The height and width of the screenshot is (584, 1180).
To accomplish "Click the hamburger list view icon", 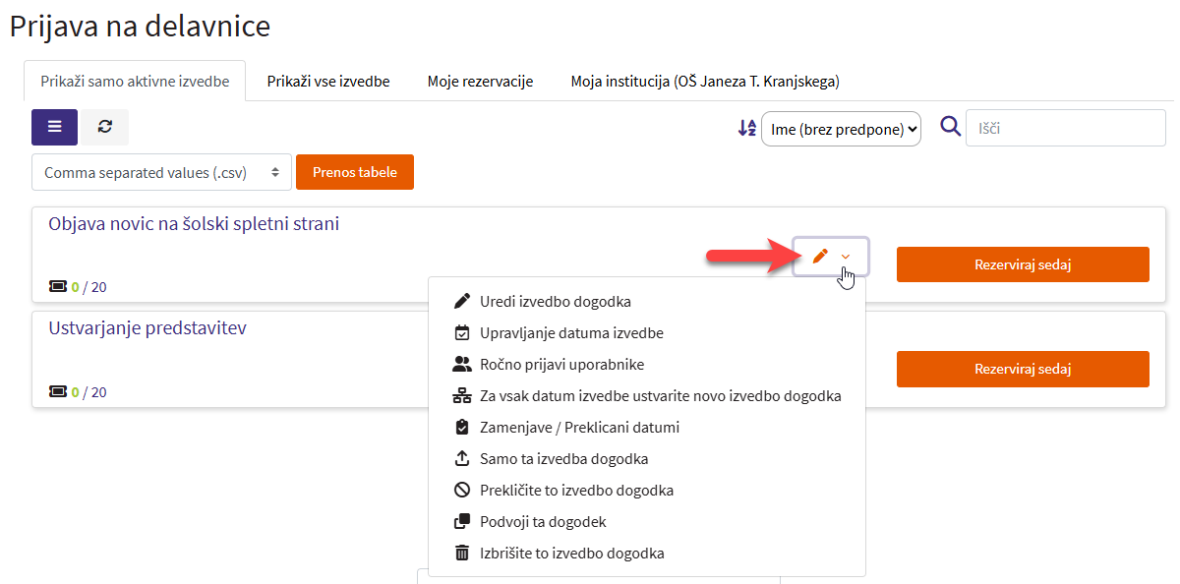I will pos(55,127).
